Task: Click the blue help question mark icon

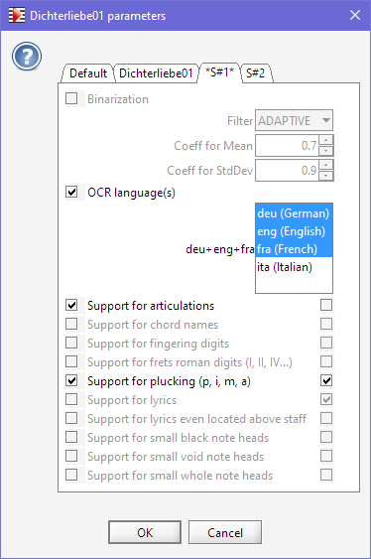Action: 27,56
